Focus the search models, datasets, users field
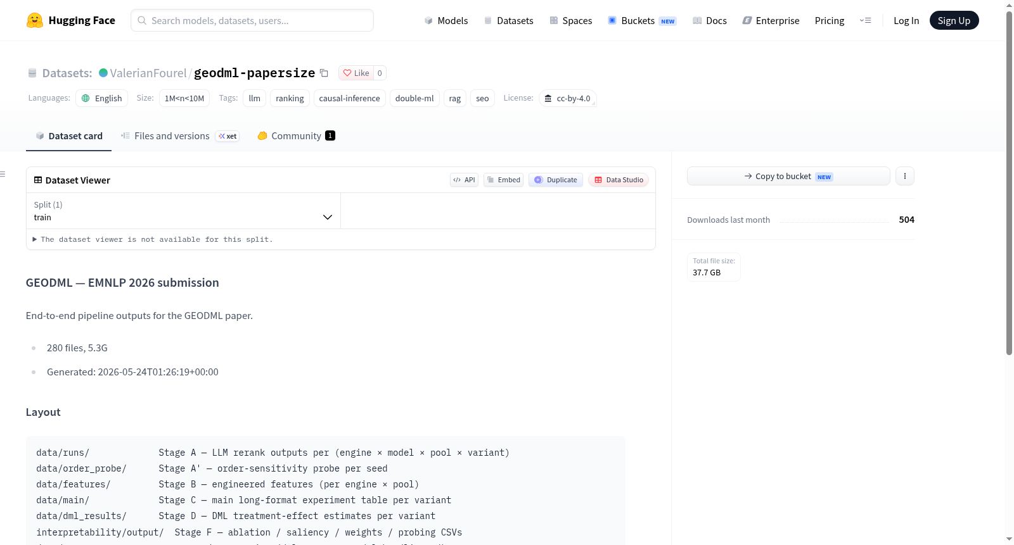Viewport: 1014px width, 545px height. pos(252,20)
